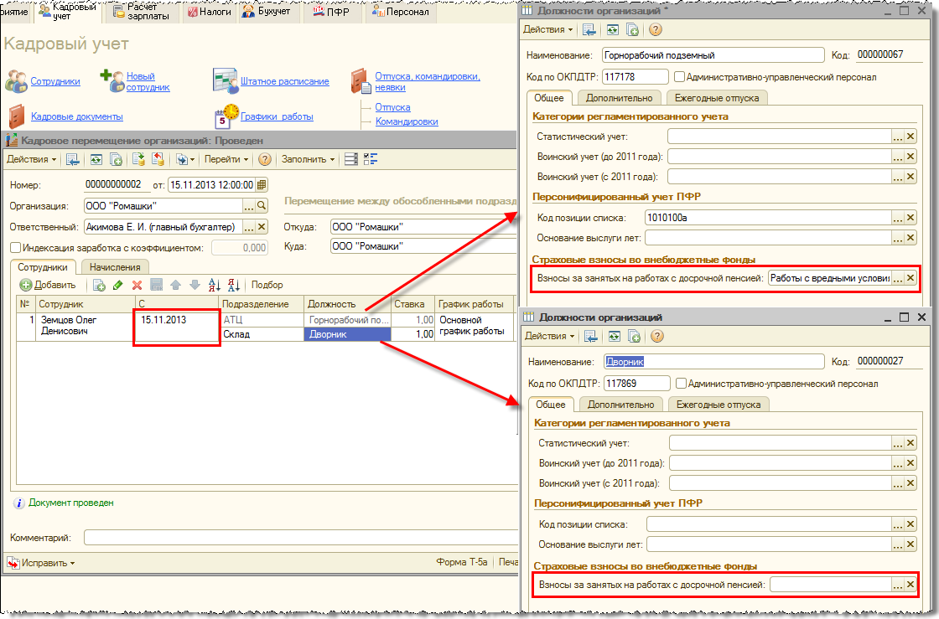
Task: Click the copy-element icon in the Горнорабочий подземный window toolbar
Action: (x=632, y=30)
